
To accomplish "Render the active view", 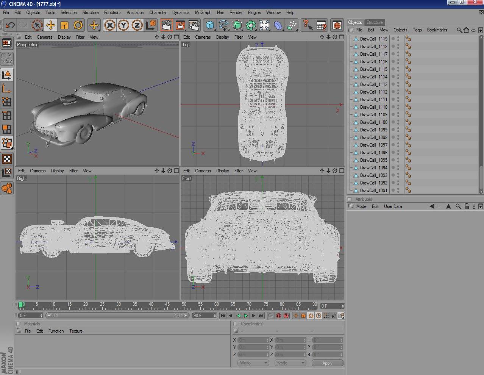I will 166,25.
